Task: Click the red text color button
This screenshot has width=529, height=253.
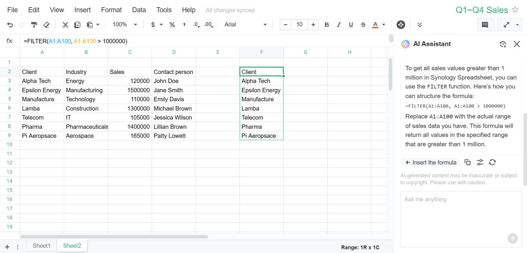Action: pos(375,25)
